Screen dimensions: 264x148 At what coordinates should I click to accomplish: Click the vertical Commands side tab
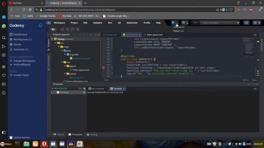pos(49,63)
